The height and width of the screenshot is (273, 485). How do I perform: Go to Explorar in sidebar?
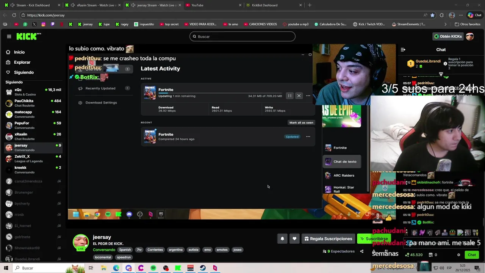(x=22, y=62)
